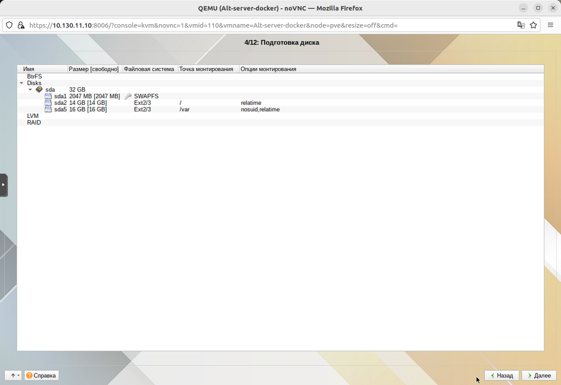Bookmark this page with the star icon
This screenshot has height=385, width=561.
point(533,25)
